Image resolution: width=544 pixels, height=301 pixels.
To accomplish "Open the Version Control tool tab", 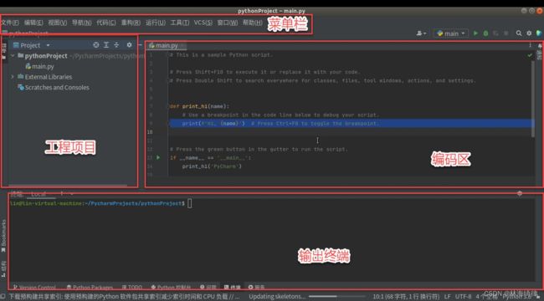I will click(34, 287).
